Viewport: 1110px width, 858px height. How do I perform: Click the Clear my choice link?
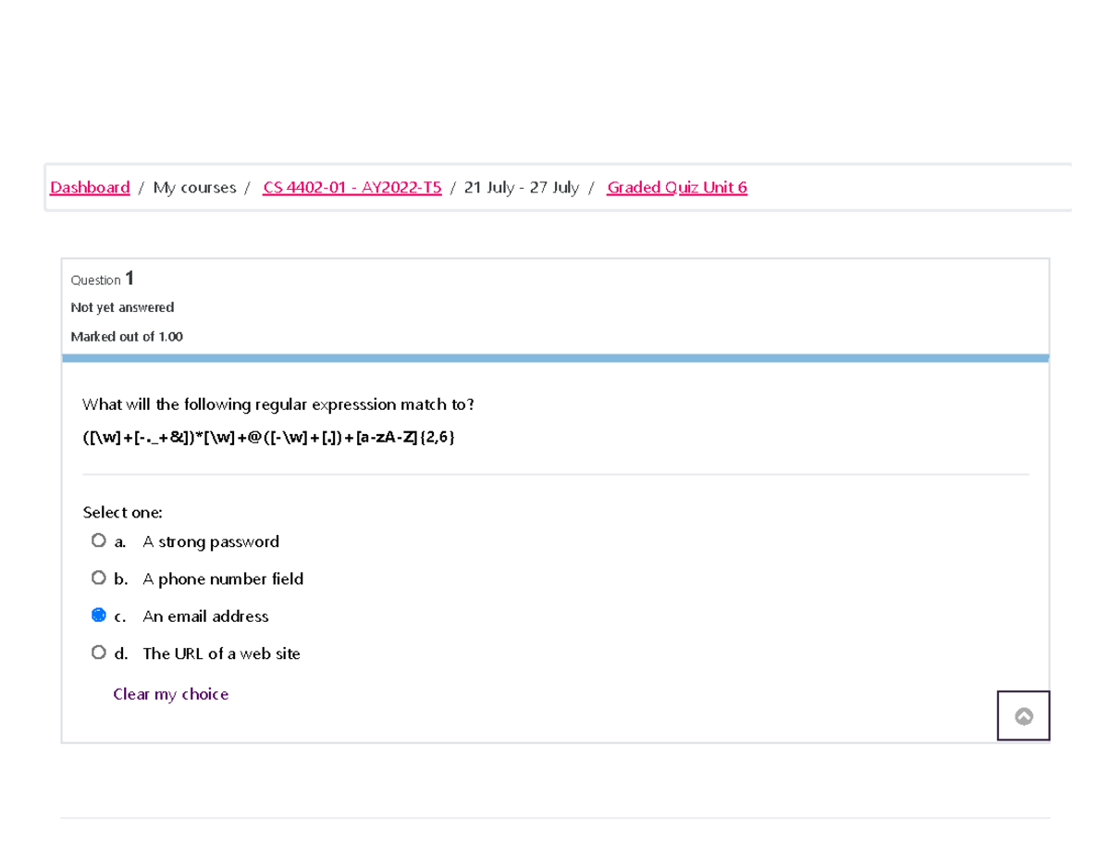(x=170, y=693)
